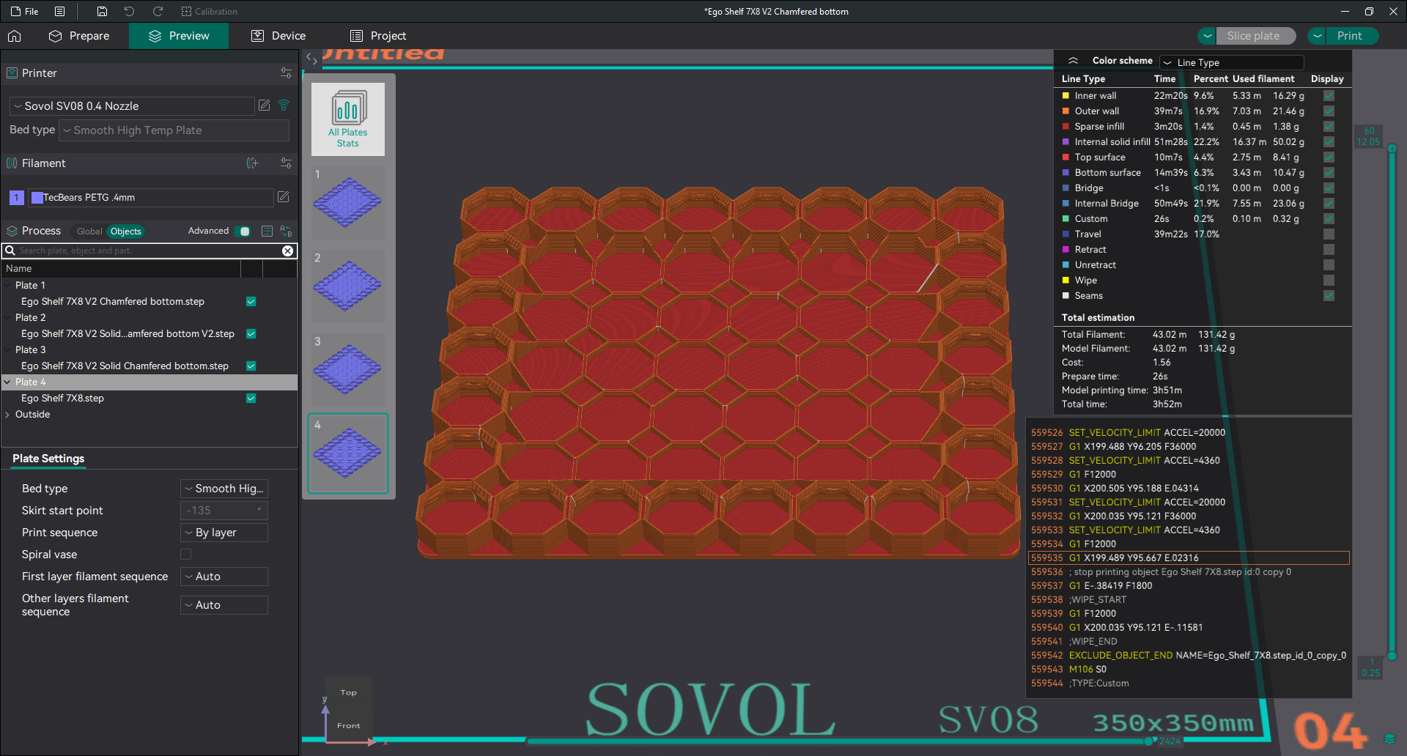
Task: Click the Undo arrow icon
Action: click(130, 12)
